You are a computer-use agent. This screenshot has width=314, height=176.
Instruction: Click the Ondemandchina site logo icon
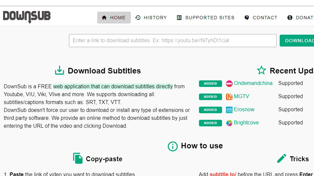(229, 83)
